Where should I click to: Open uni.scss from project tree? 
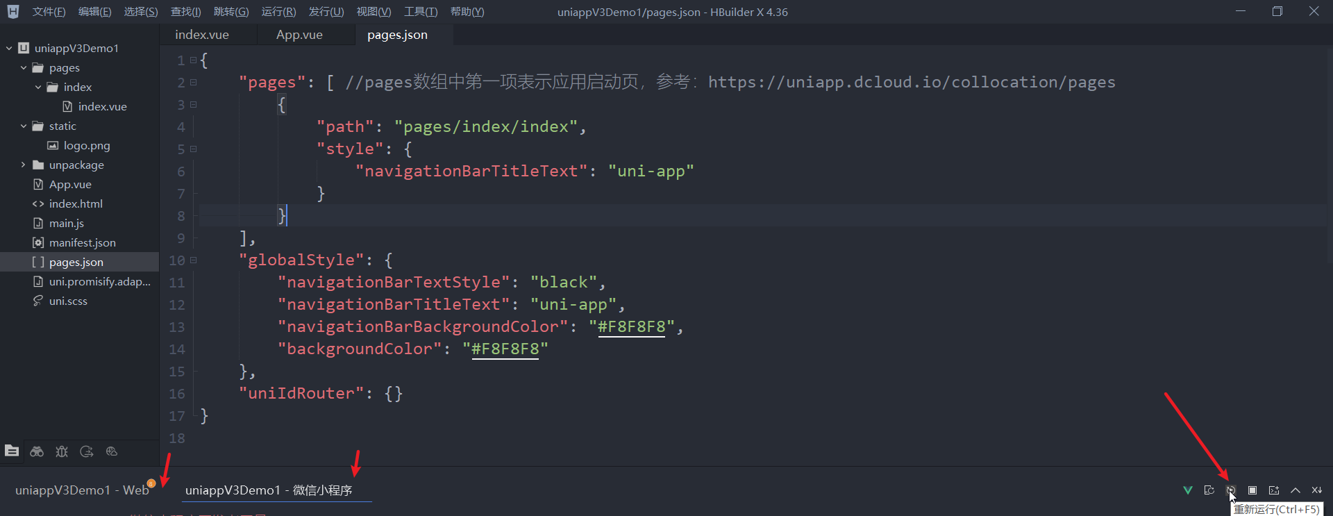coord(68,301)
